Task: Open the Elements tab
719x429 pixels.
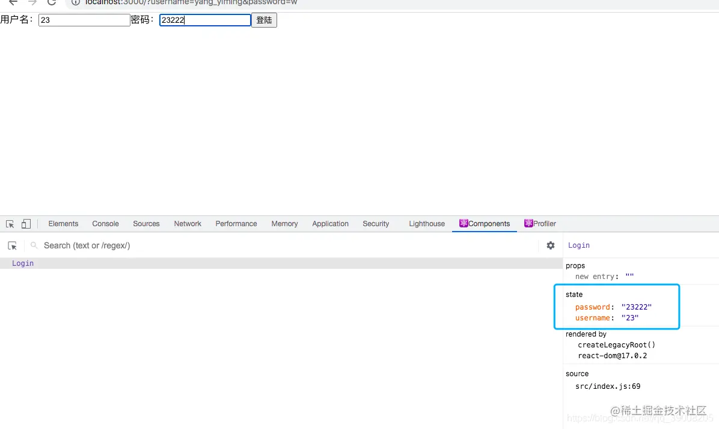Action: (x=63, y=224)
